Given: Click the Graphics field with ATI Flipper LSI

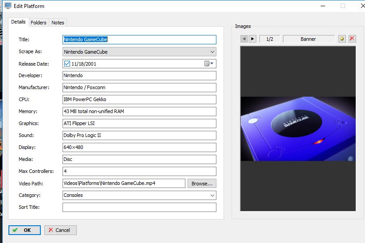Looking at the screenshot, I should pyautogui.click(x=139, y=124).
